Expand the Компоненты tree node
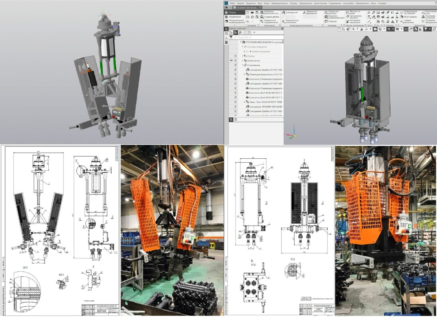 tap(242, 61)
